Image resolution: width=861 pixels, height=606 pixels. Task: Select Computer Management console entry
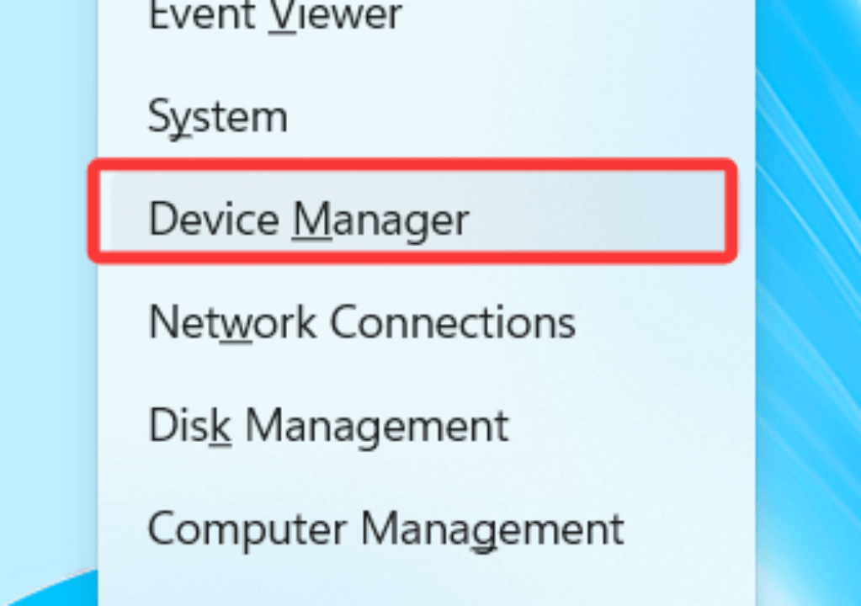point(385,529)
